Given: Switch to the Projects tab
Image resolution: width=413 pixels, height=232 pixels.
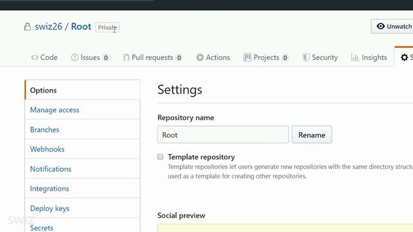Looking at the screenshot, I should click(x=266, y=57).
